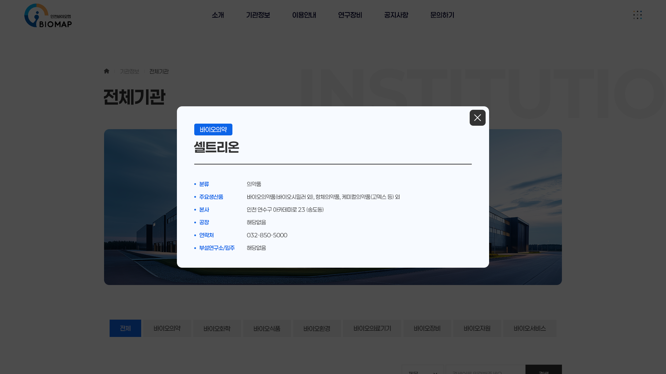The height and width of the screenshot is (374, 666).
Task: Open the 연구장비 menu
Action: [x=350, y=15]
